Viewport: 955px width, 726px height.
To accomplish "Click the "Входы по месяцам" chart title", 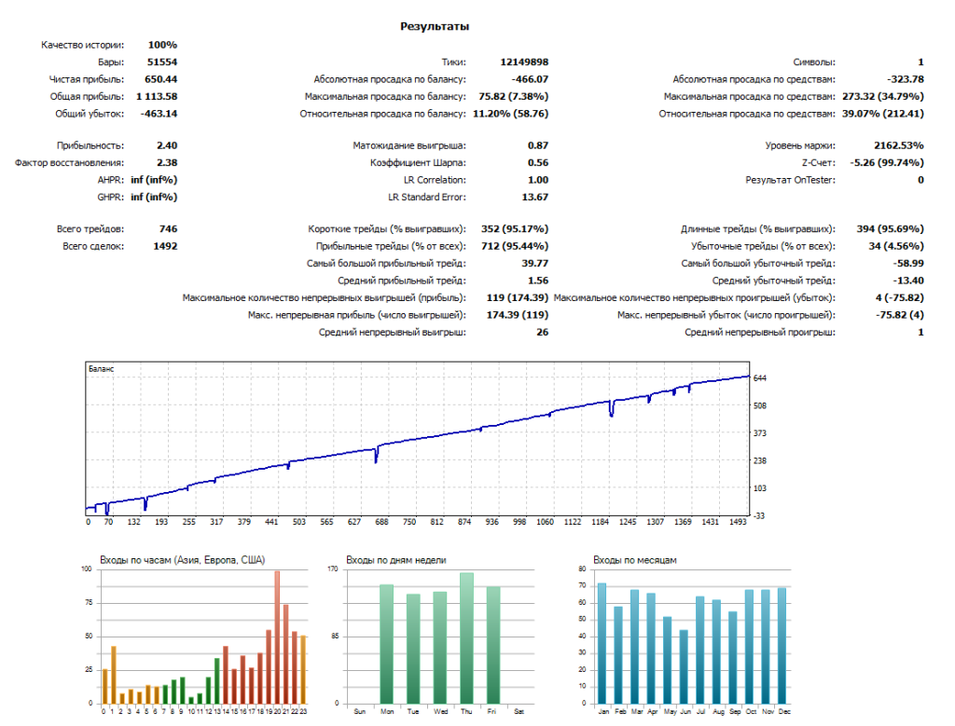I will pyautogui.click(x=635, y=560).
